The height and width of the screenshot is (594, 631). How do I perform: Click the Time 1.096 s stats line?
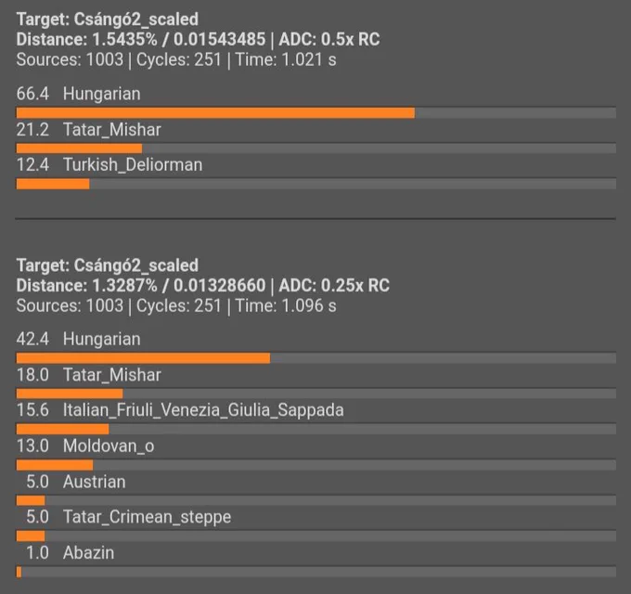coord(176,305)
